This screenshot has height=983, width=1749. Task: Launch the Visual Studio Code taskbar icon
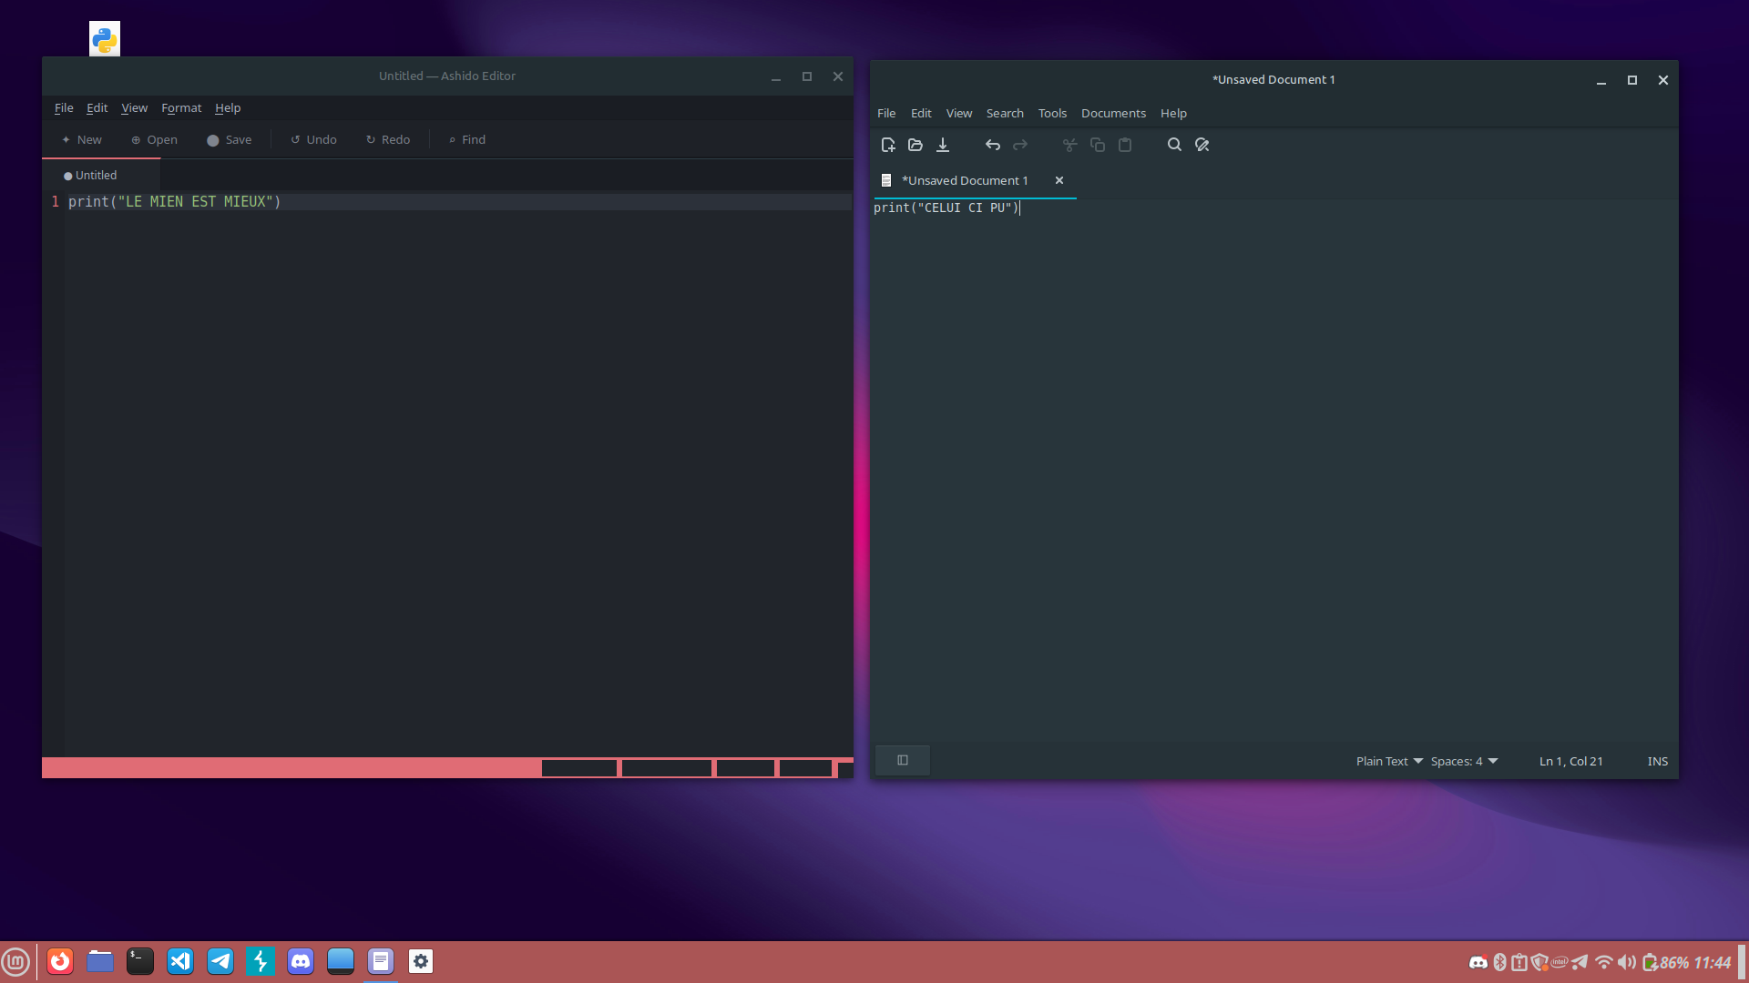[x=180, y=961]
